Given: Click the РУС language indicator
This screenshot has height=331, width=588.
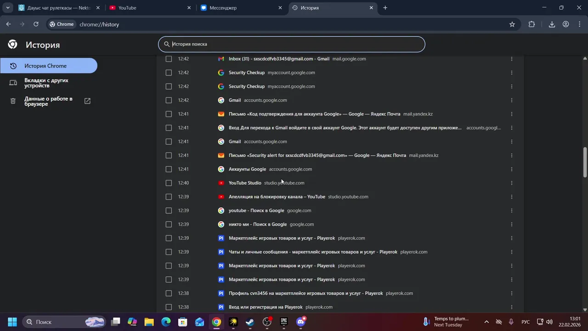Looking at the screenshot, I should pyautogui.click(x=526, y=322).
